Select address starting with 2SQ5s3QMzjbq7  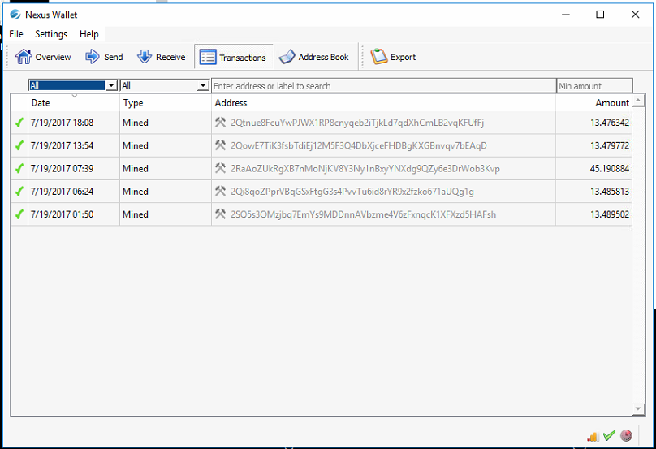(363, 214)
